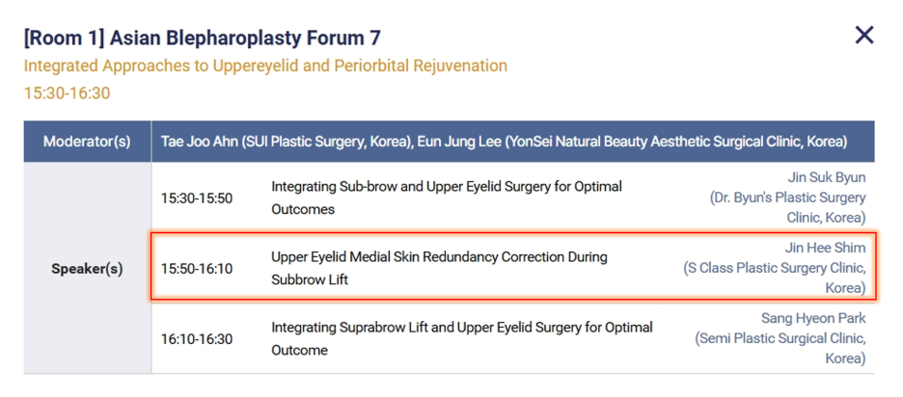The image size is (903, 397).
Task: Click S Class Plastic Surgery Clinic affiliation
Action: pos(775,278)
